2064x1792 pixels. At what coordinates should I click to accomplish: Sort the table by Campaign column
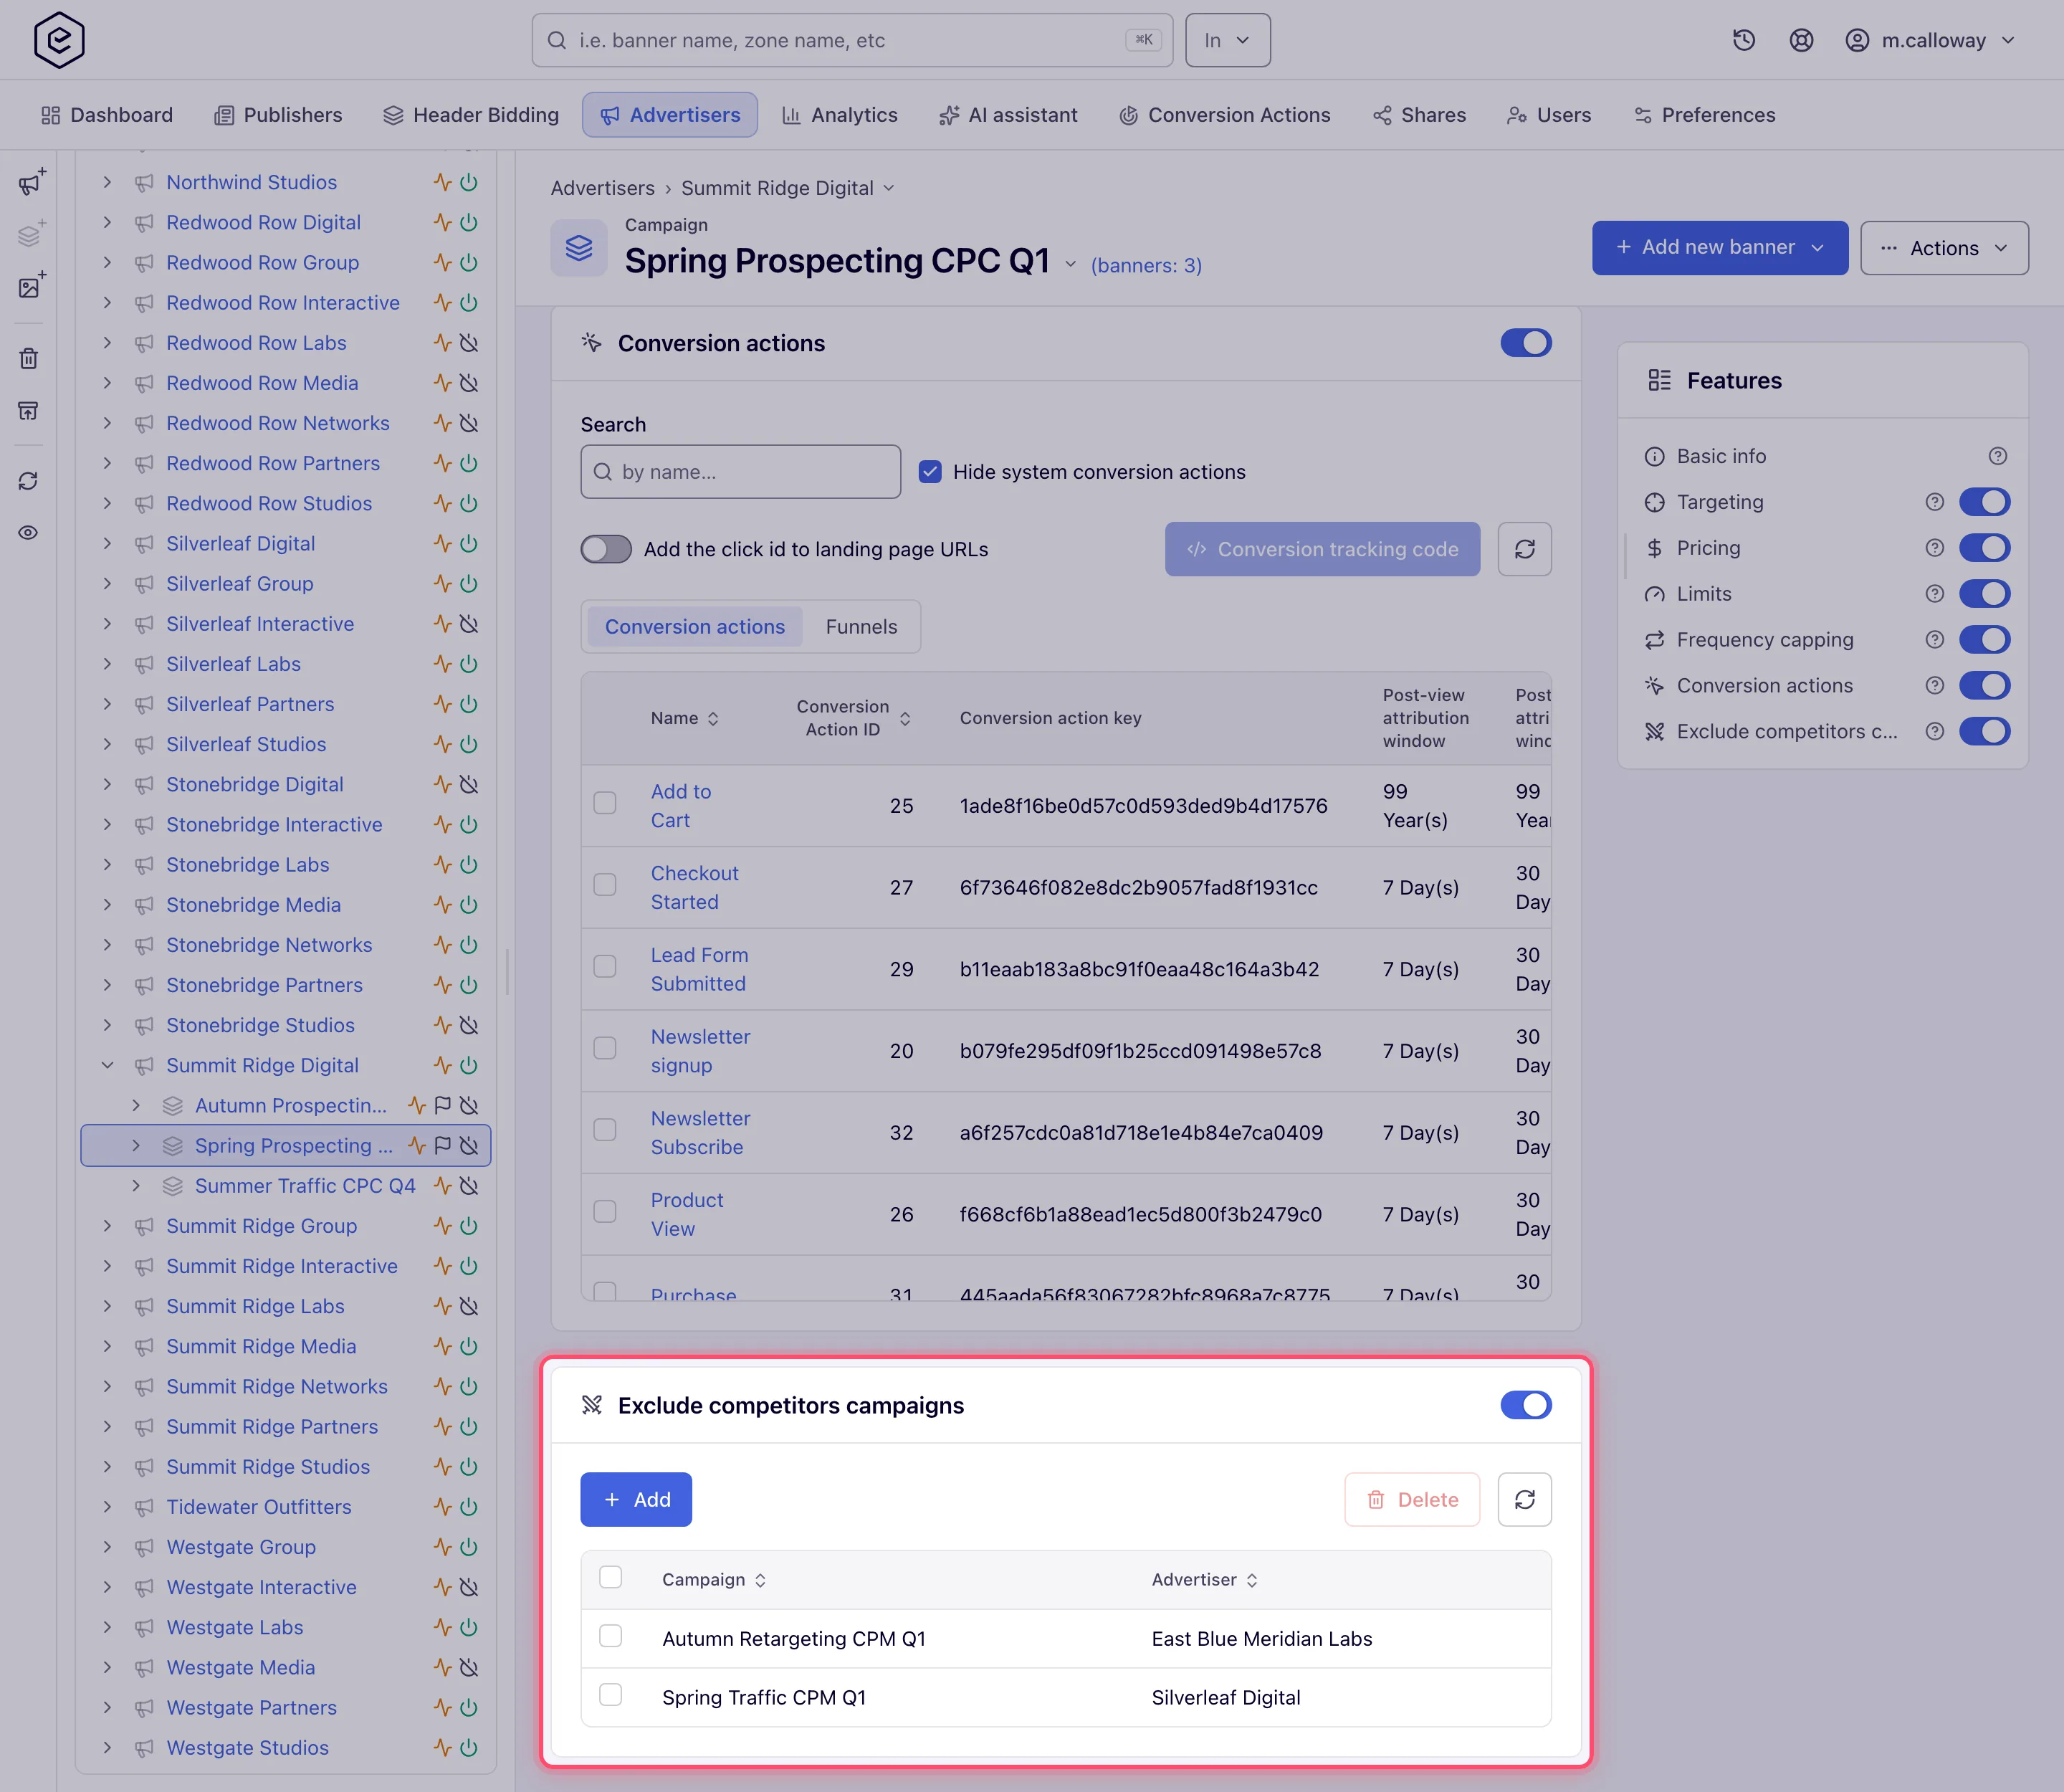[714, 1580]
